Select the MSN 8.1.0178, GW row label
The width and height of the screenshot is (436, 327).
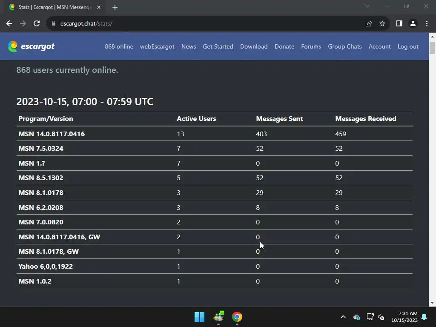49,252
